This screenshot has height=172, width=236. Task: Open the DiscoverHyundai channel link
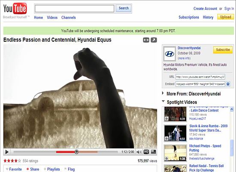point(189,48)
